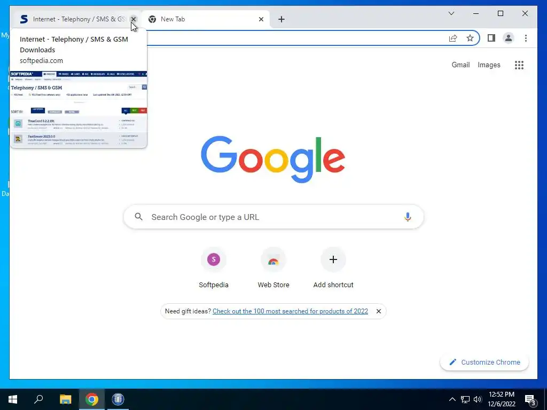
Task: Open the Google apps grid
Action: tap(519, 65)
